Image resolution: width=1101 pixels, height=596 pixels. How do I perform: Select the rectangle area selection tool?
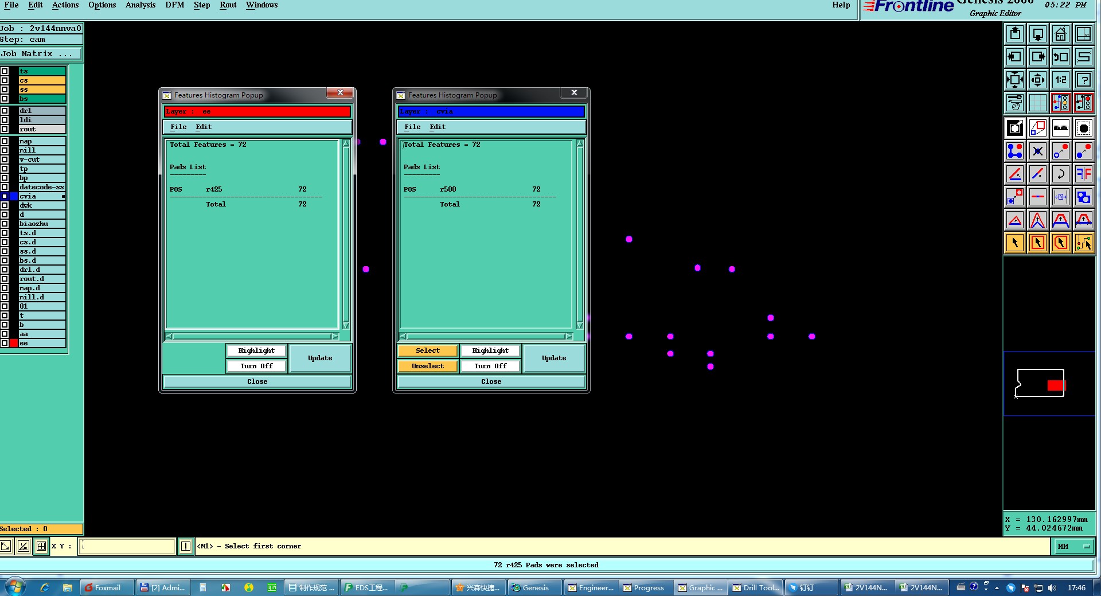(x=1038, y=243)
